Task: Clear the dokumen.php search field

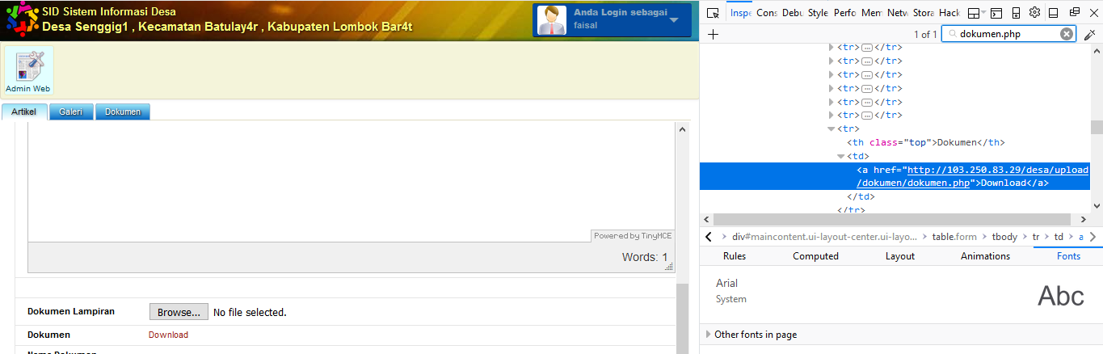Action: (x=1067, y=34)
